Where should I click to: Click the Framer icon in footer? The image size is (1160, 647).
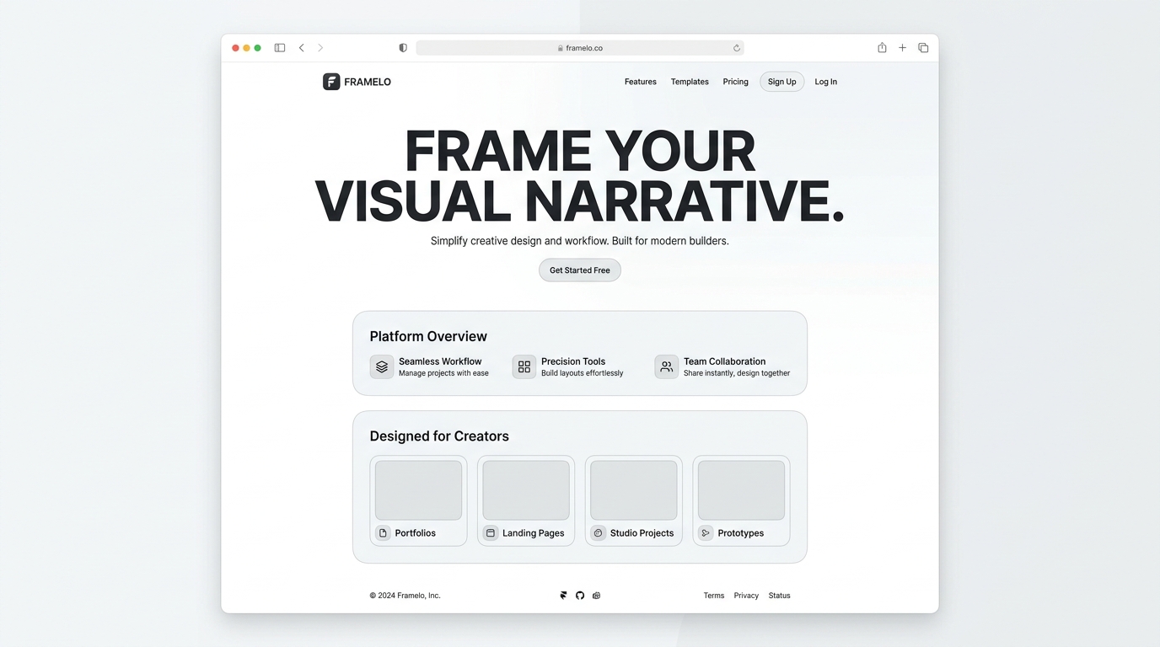[563, 596]
